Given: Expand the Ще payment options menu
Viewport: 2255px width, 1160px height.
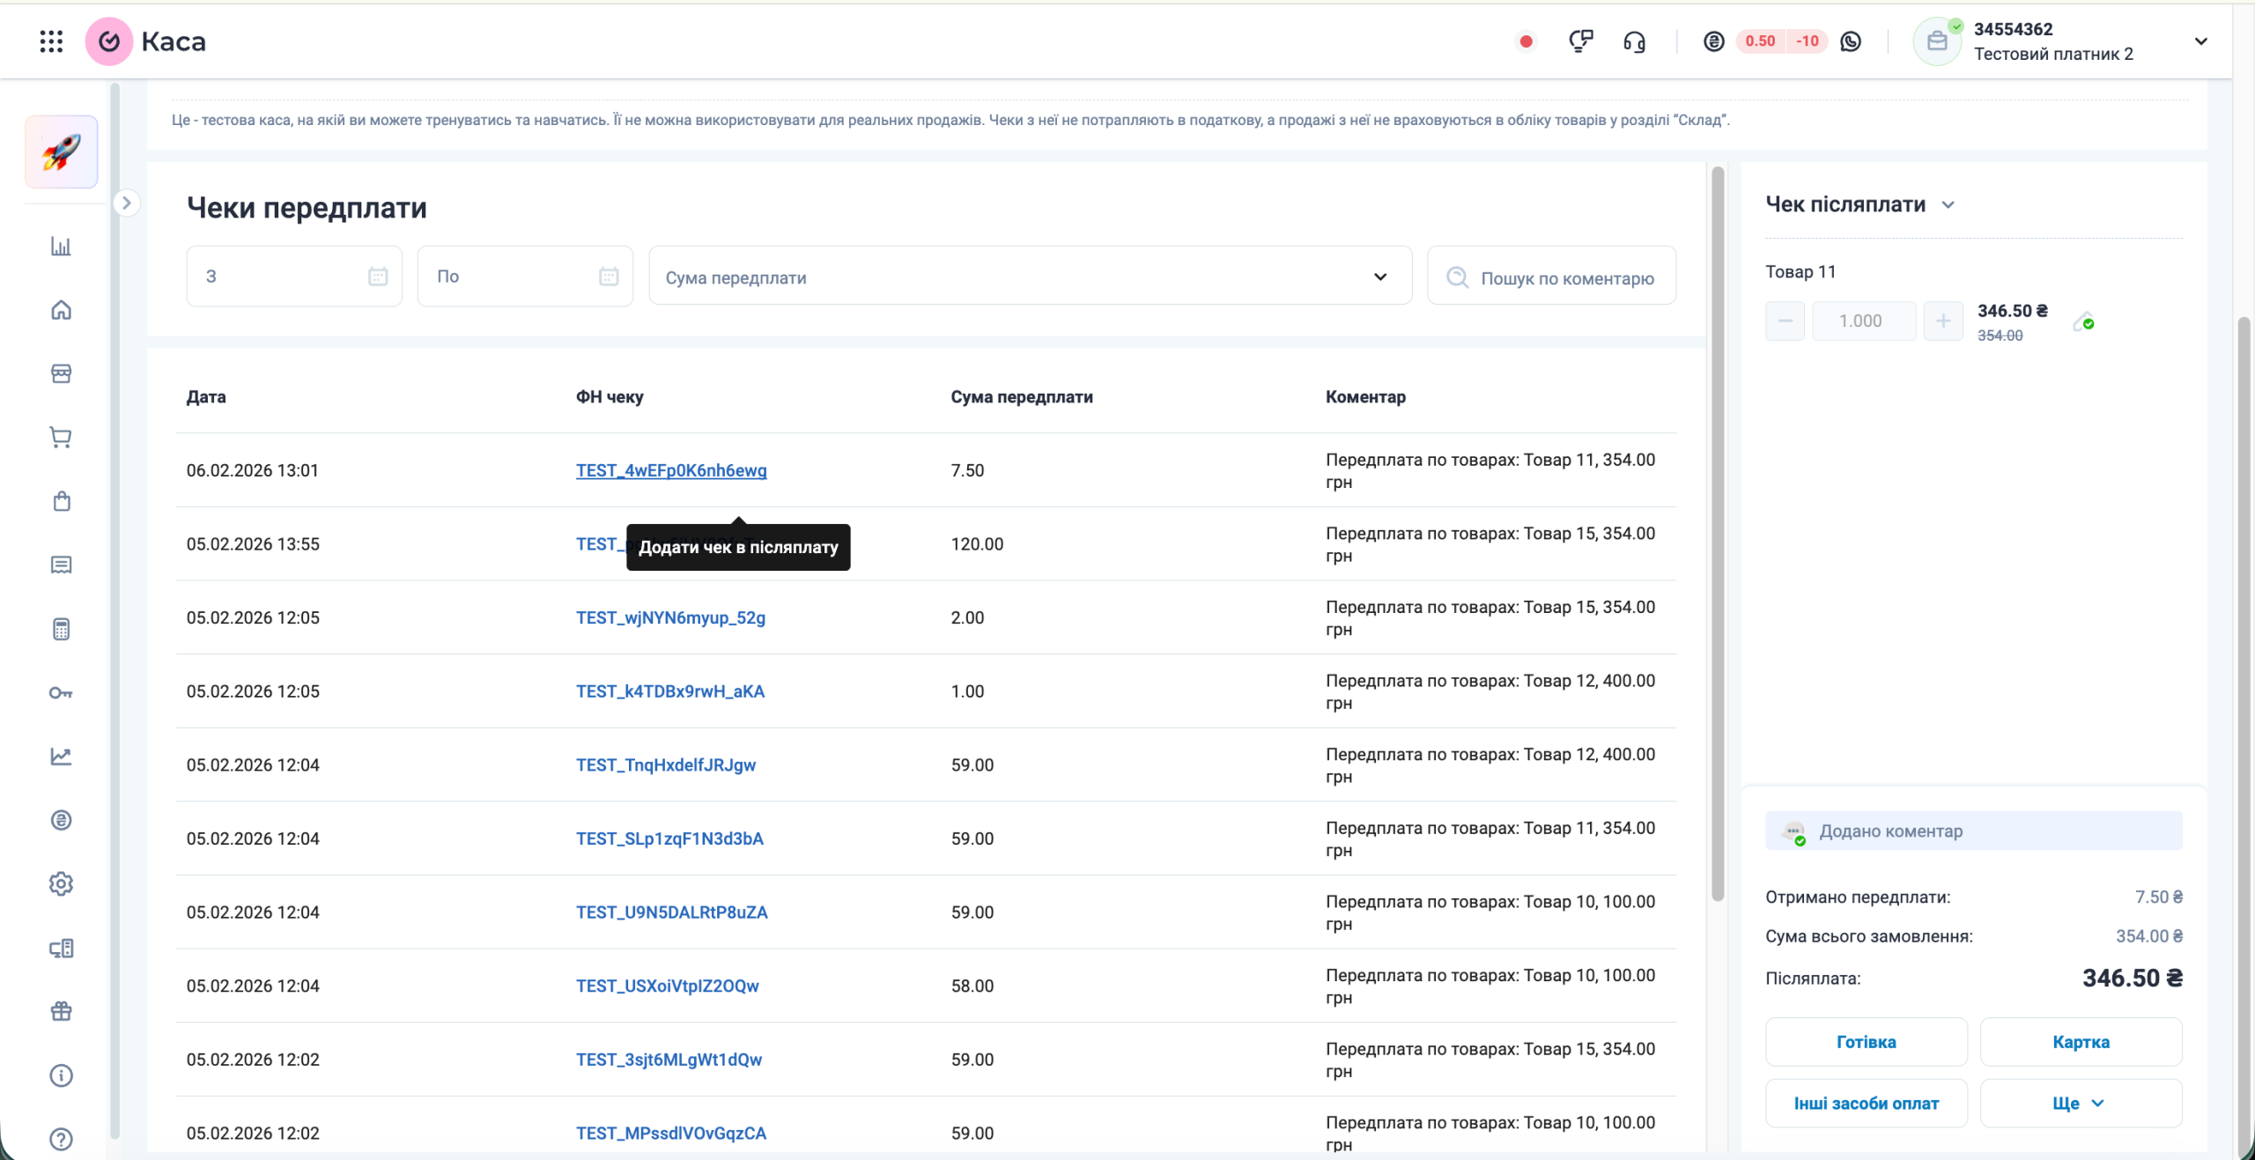Looking at the screenshot, I should click(x=2080, y=1104).
